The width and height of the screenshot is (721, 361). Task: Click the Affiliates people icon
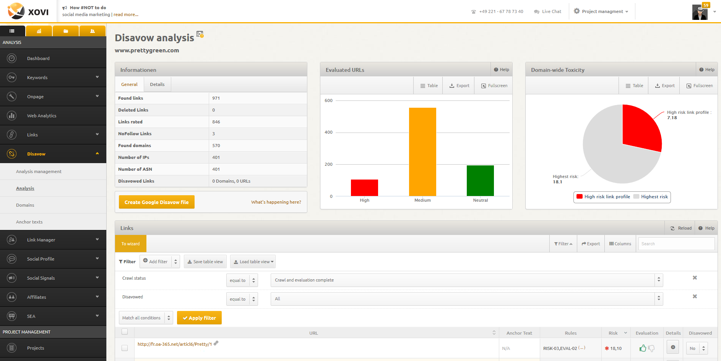tap(12, 297)
